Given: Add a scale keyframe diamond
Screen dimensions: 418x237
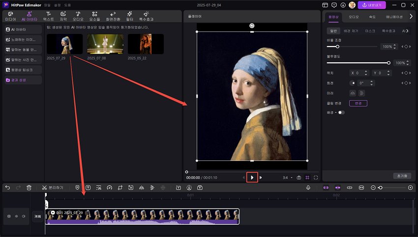Looking at the screenshot, I should coord(406,47).
